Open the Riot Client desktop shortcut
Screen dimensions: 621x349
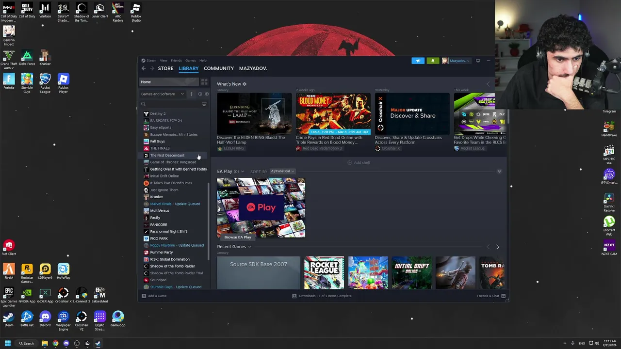pyautogui.click(x=9, y=248)
